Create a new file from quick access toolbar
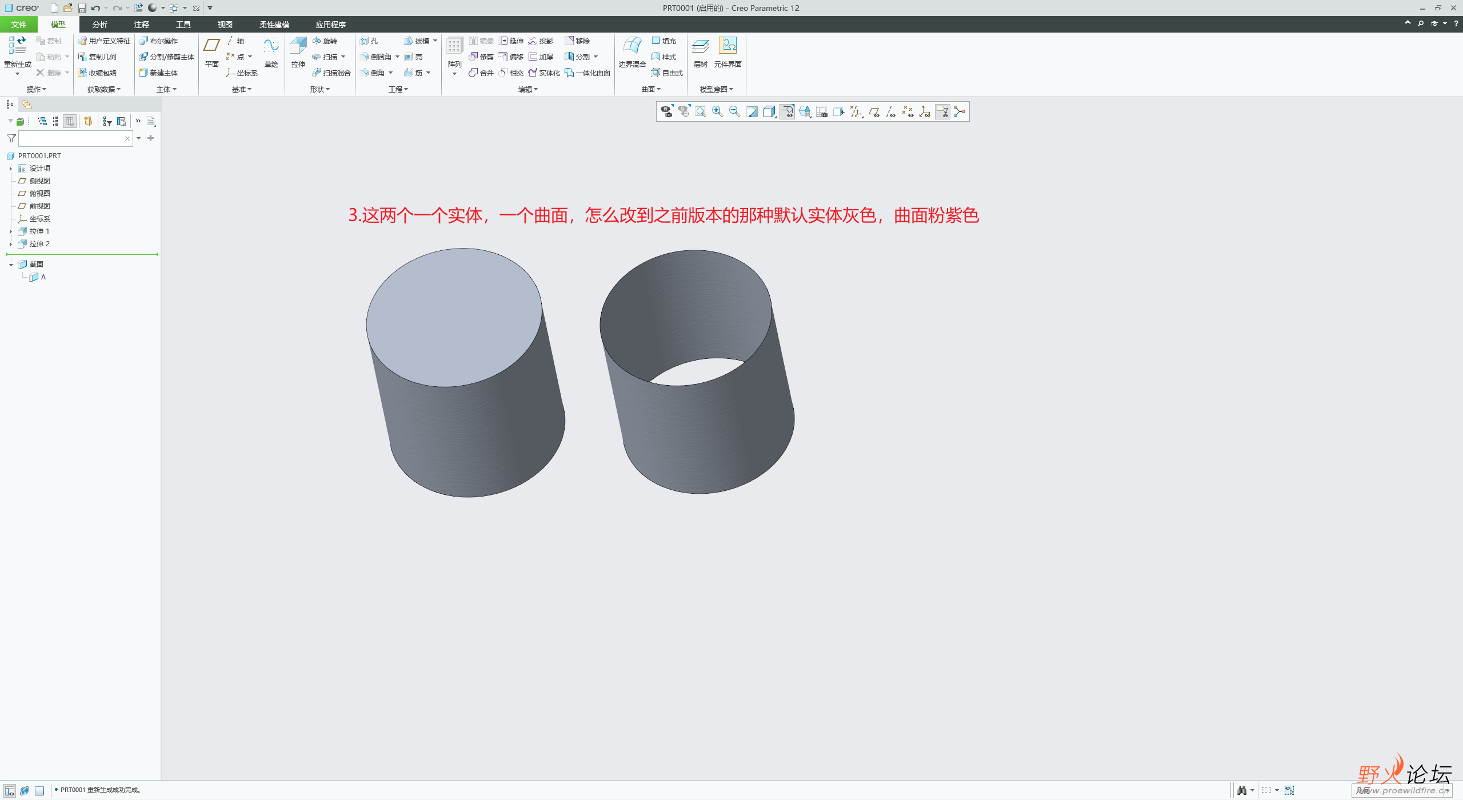Viewport: 1463px width, 800px height. 54,8
